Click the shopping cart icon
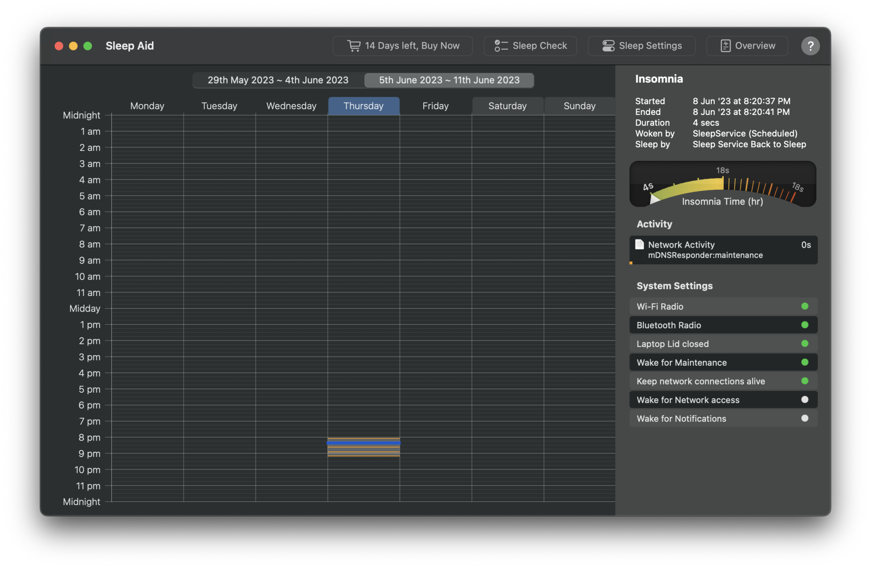Viewport: 871px width, 569px height. click(x=354, y=46)
